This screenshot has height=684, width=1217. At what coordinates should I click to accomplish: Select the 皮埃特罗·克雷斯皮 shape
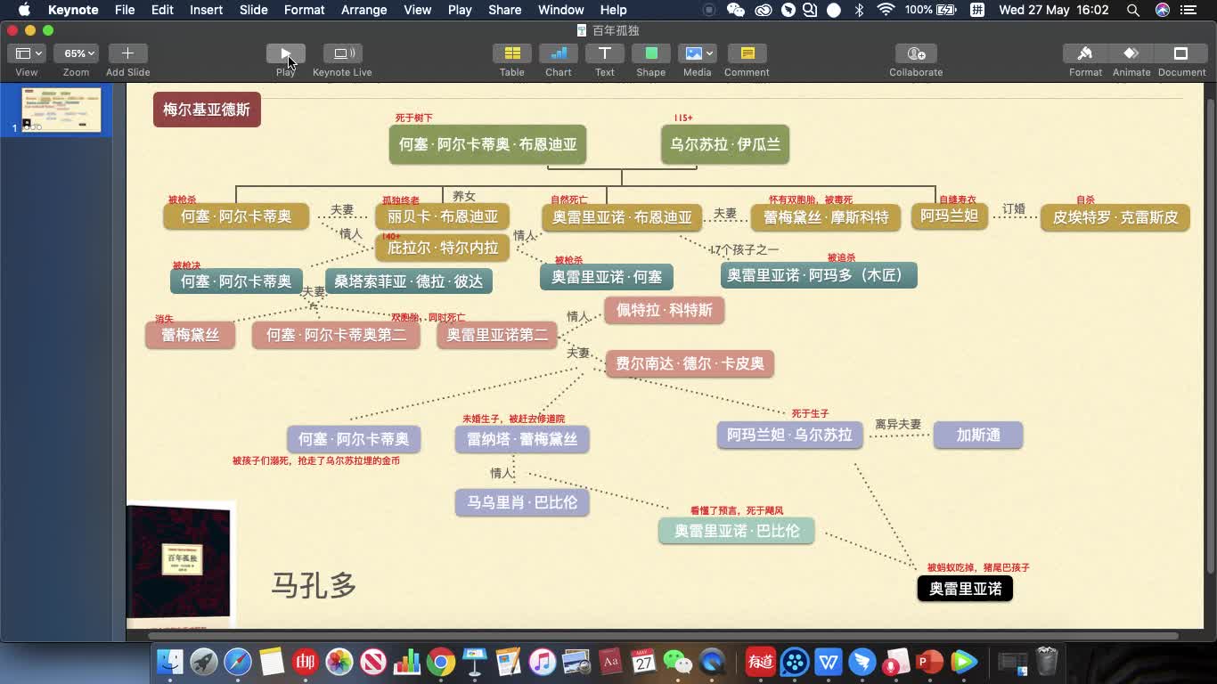click(1115, 217)
